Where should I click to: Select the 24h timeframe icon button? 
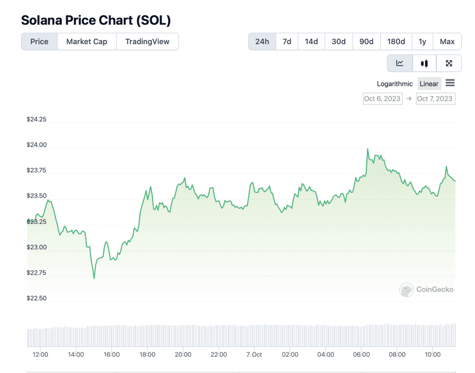262,41
